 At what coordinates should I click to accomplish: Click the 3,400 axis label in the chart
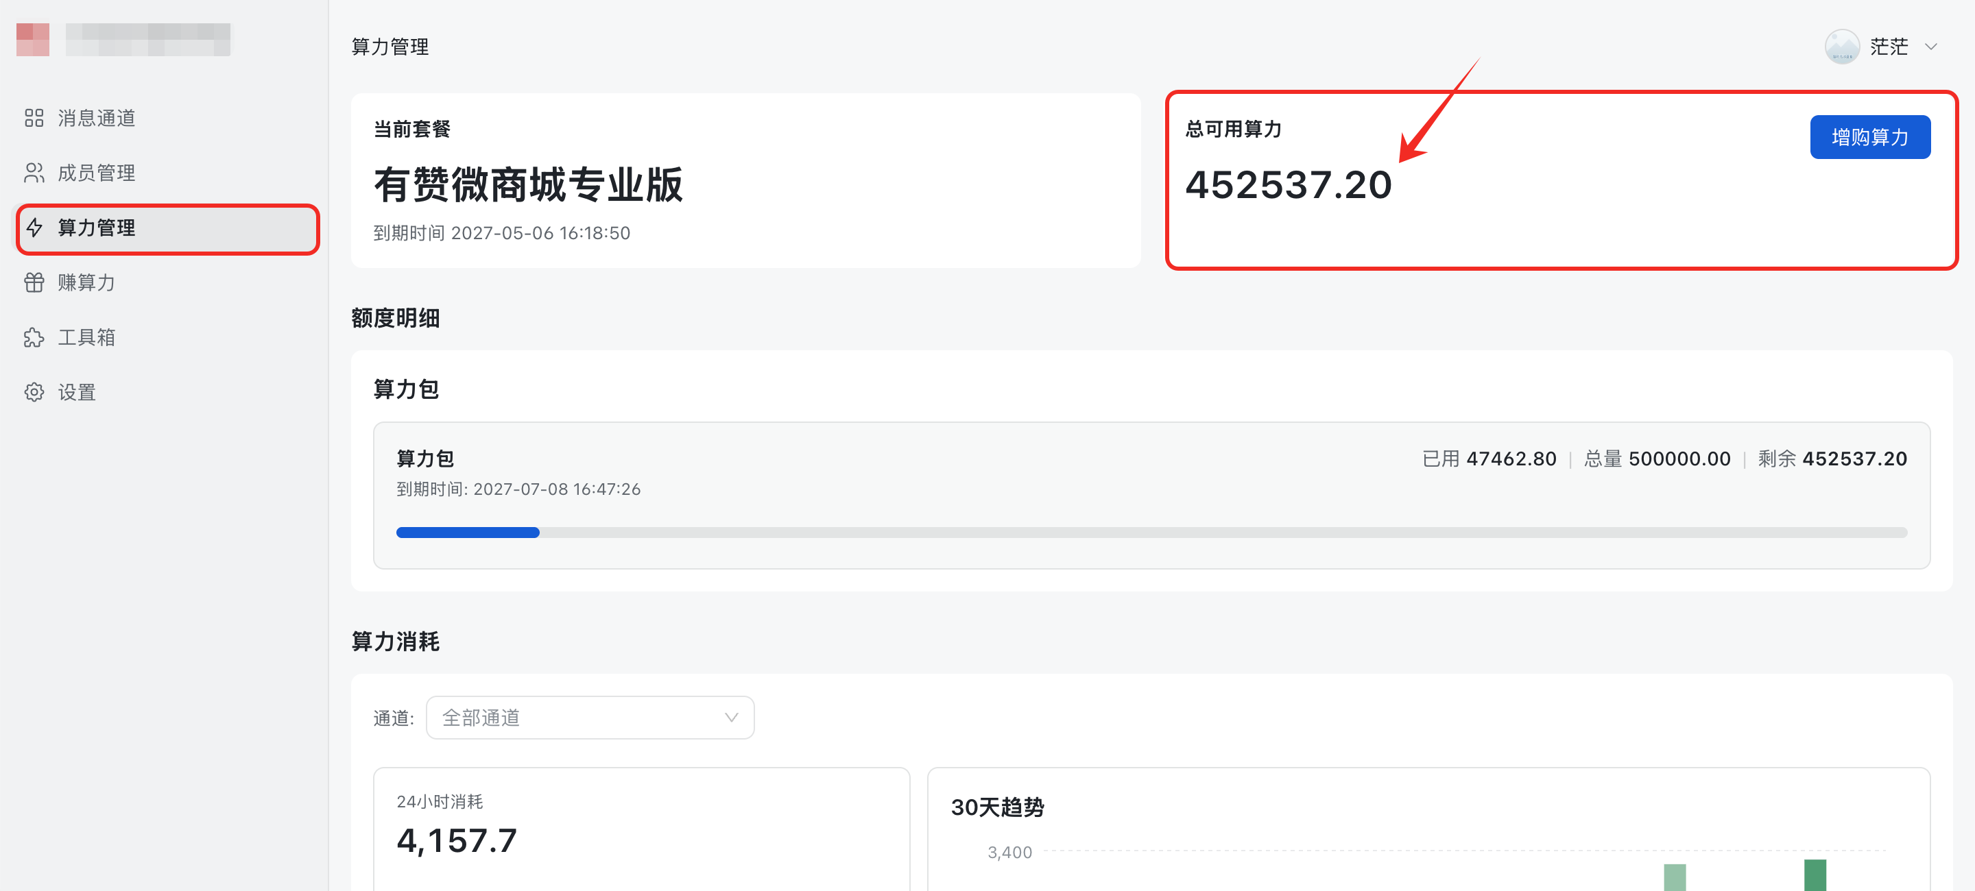[x=1009, y=852]
